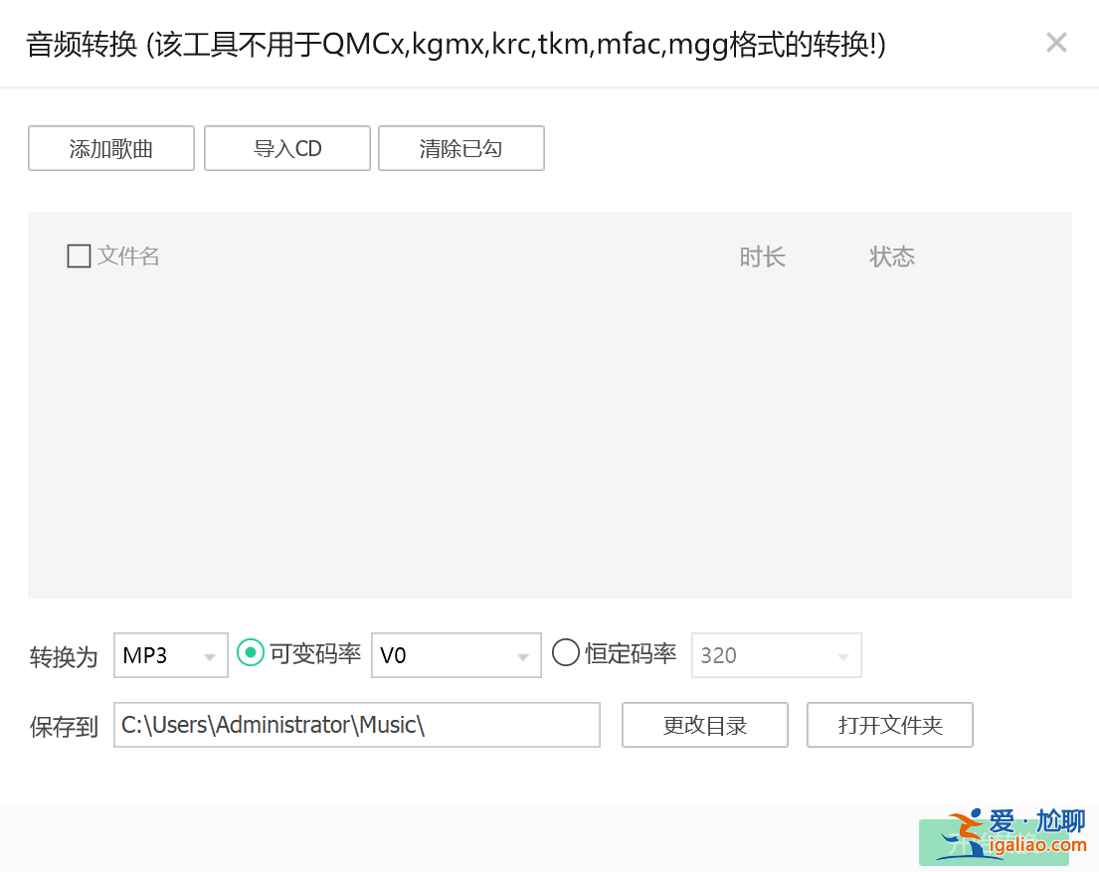The height and width of the screenshot is (872, 1099).
Task: Click the 清除已勾 button to clear checked items
Action: (460, 147)
